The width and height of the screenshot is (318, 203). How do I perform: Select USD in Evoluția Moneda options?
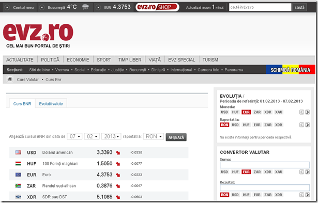(x=224, y=112)
